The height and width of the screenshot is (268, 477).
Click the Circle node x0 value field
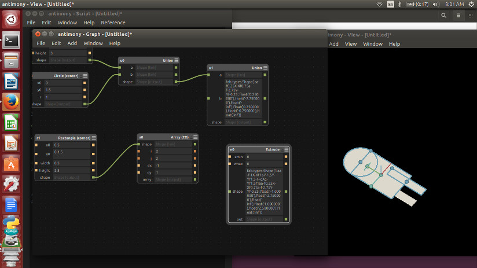coord(63,83)
